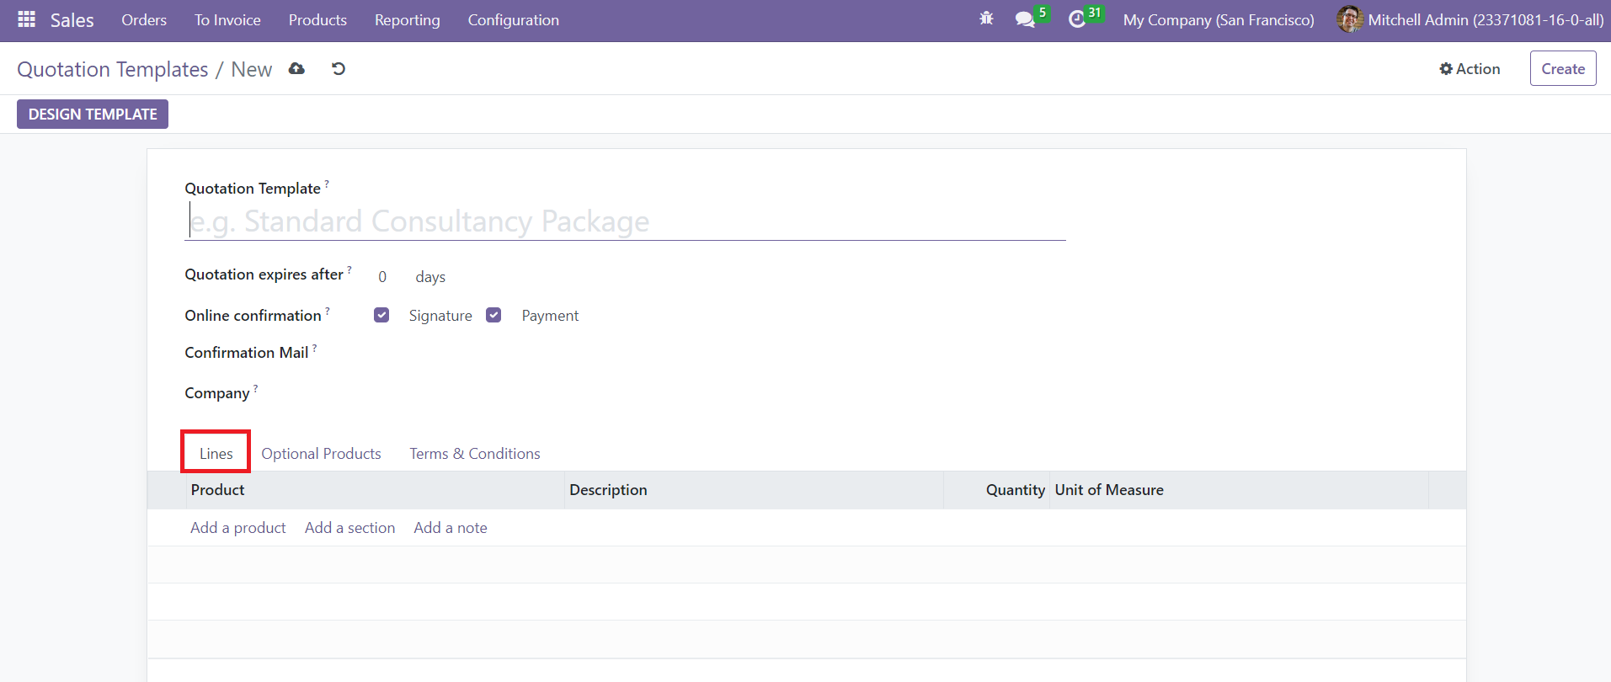Image resolution: width=1611 pixels, height=682 pixels.
Task: Click the Add a section link
Action: 349,528
